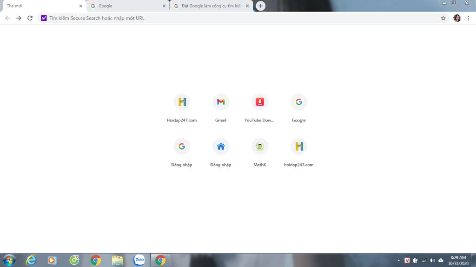Click the red V tray icon

pyautogui.click(x=407, y=261)
